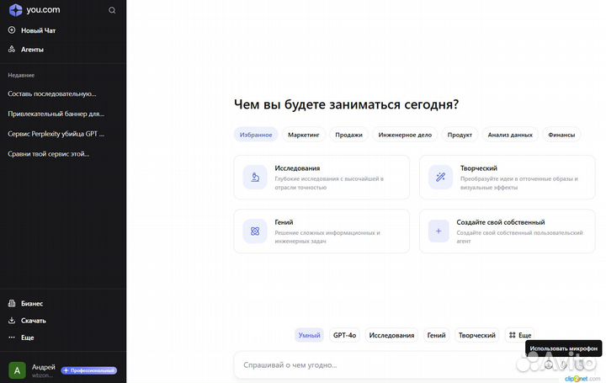Open recent chat Сравни твой сервис этой...
606x383 pixels.
pos(48,154)
